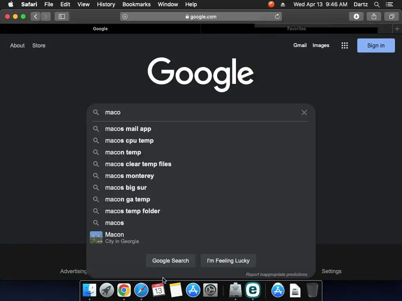Open Safari compass icon in Dock
Screen dimensions: 402x301
(x=141, y=290)
